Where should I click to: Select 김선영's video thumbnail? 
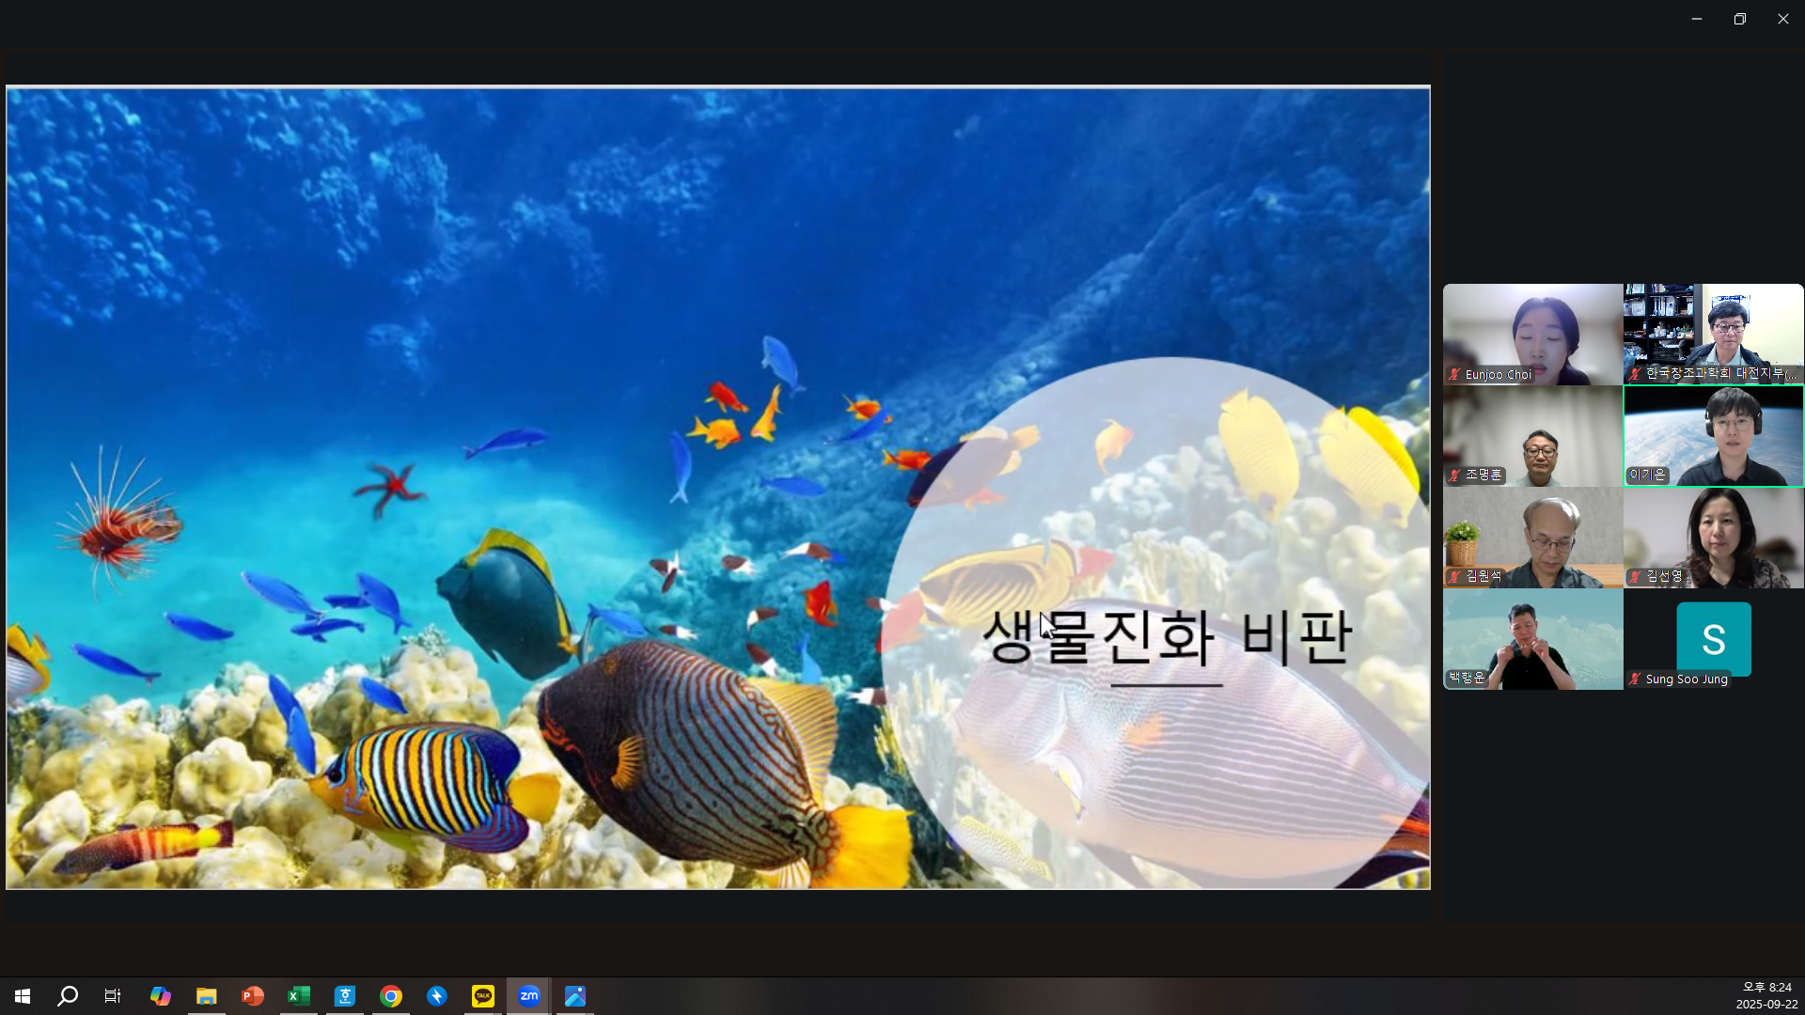pos(1713,537)
